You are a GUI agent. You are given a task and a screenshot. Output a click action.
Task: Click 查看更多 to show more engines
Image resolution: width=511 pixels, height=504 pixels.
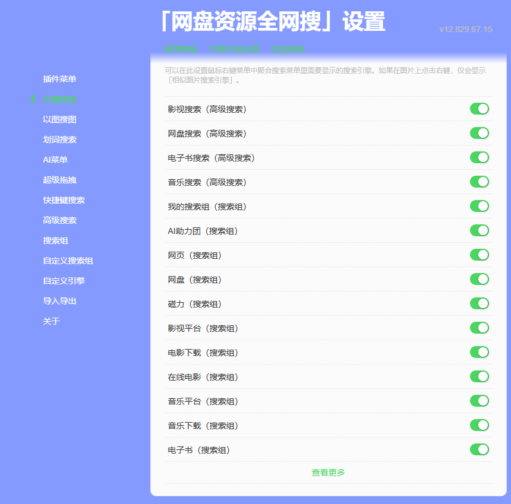click(x=328, y=473)
